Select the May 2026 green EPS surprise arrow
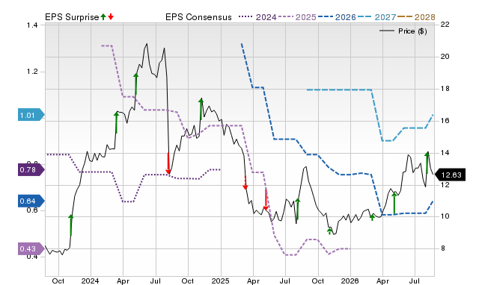The width and height of the screenshot is (479, 285). point(394,203)
